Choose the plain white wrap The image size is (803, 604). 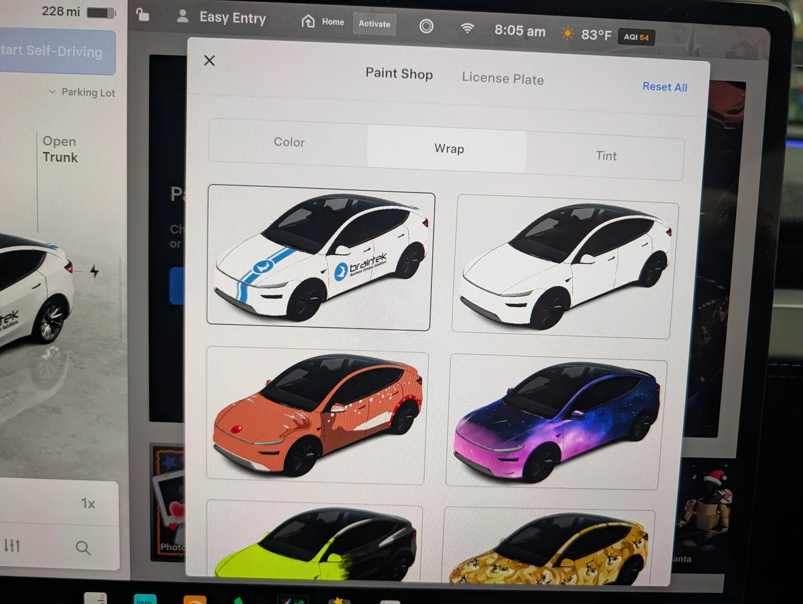(564, 267)
